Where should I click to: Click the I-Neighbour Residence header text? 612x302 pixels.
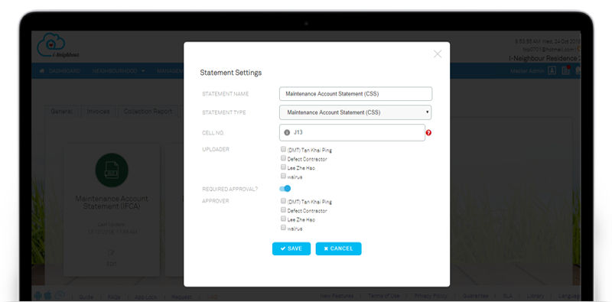pos(545,59)
